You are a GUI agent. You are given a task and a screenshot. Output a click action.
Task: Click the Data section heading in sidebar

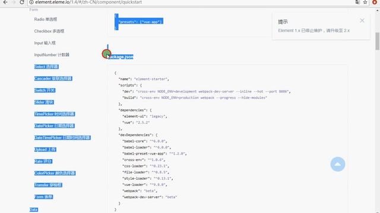[x=34, y=209]
